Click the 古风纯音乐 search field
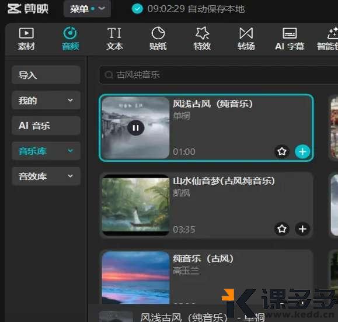 (218, 75)
